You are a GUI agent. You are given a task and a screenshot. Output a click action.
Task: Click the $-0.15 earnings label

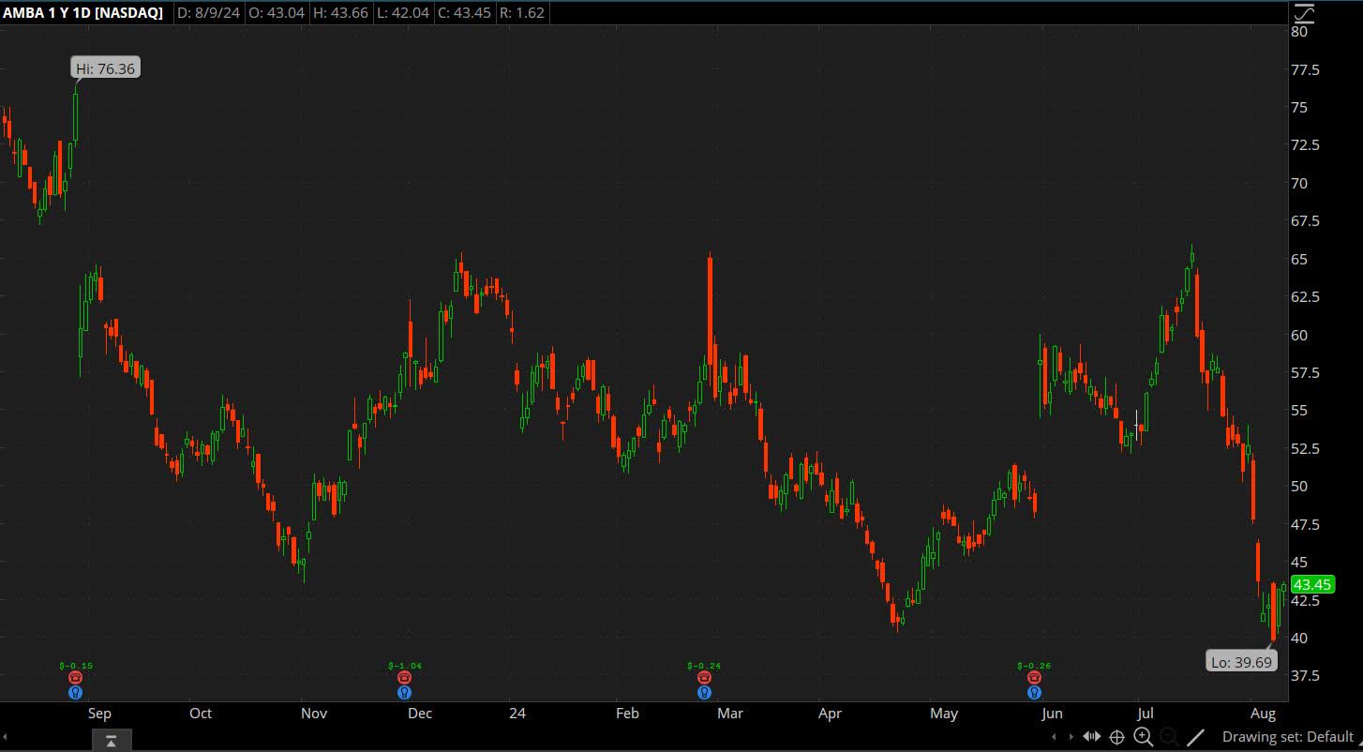pos(76,666)
